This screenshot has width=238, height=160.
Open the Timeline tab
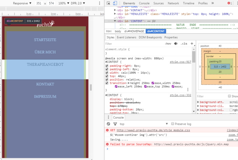point(188,3)
